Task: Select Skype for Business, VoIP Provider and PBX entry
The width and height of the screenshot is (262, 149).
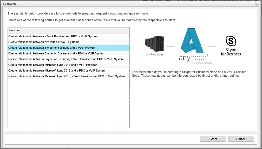Action: pyautogui.click(x=66, y=59)
